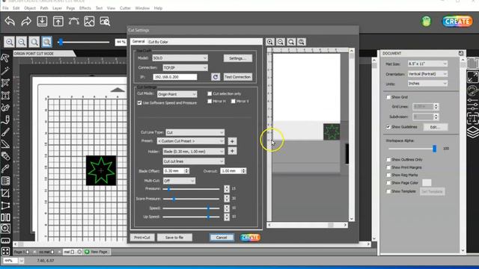Click the expand arrows icon in right sidebar
Viewport: 479px width, 269px height.
click(472, 77)
